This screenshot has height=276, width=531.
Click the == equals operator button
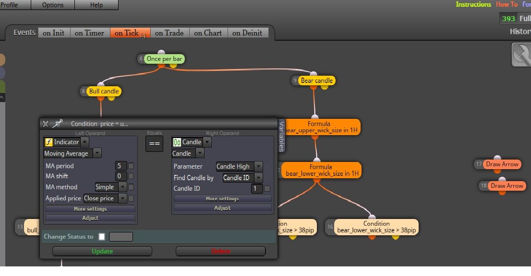(155, 144)
